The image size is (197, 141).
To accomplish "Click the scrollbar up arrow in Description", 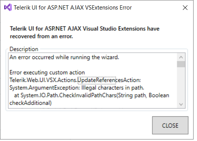I will pos(181,57).
